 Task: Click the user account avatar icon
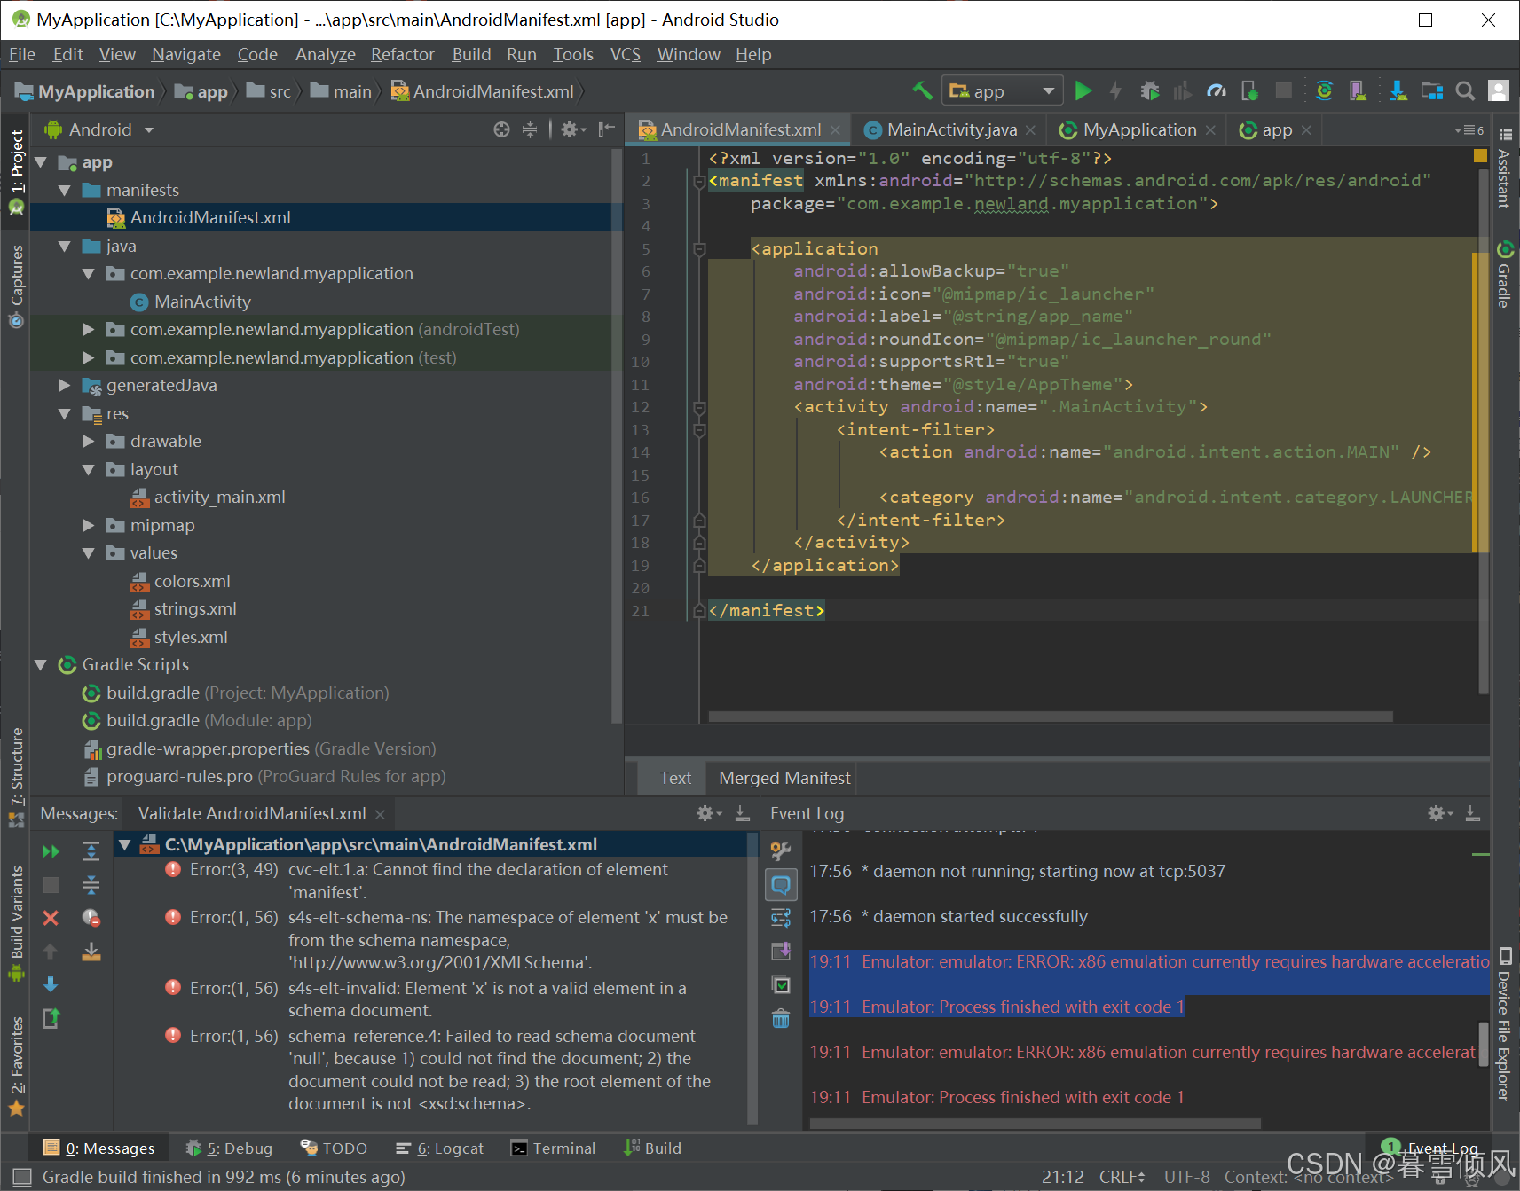tap(1499, 90)
